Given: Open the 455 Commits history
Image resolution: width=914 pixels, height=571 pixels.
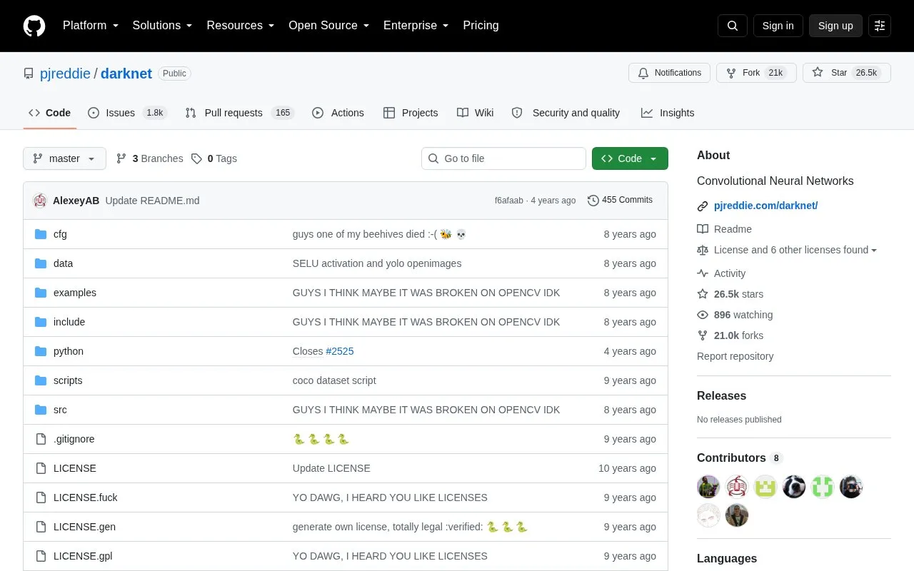Looking at the screenshot, I should [x=620, y=200].
